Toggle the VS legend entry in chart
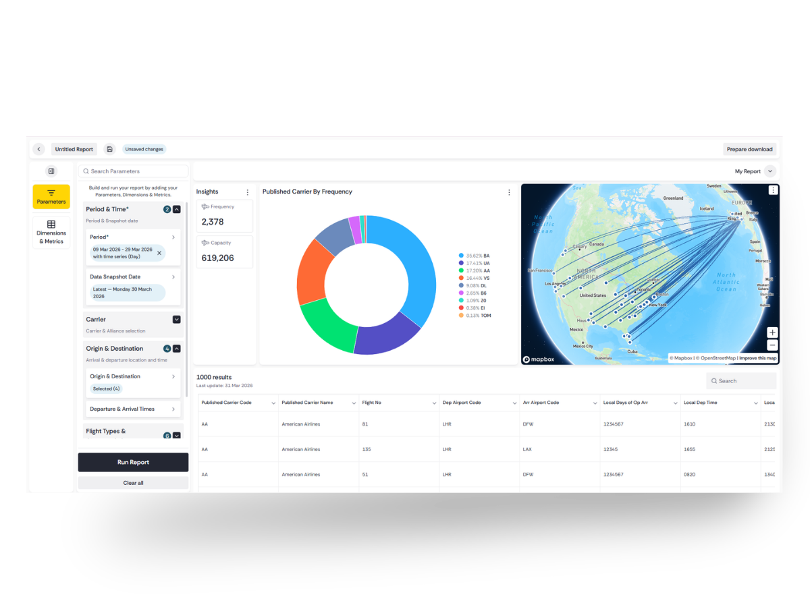810x607 pixels. [x=474, y=278]
